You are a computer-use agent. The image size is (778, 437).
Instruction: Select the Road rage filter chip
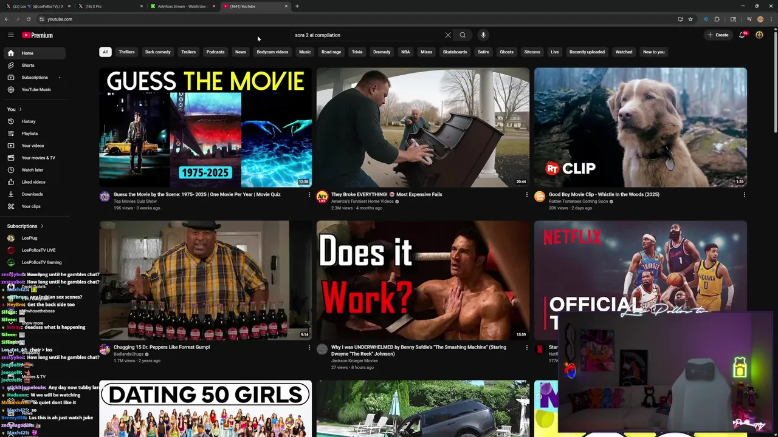click(x=331, y=52)
